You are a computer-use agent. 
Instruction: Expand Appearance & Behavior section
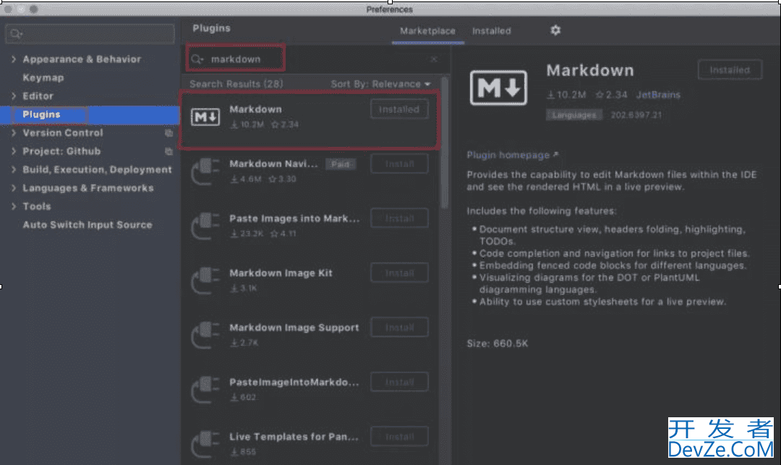pyautogui.click(x=14, y=59)
